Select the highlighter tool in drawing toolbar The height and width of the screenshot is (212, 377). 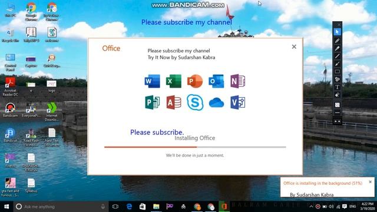click(338, 48)
